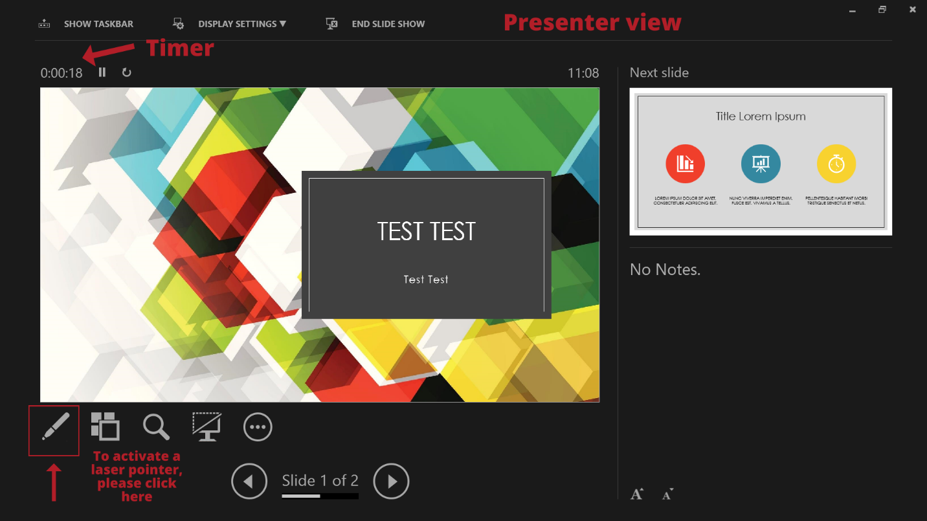
Task: Restore down the presenter view window
Action: [882, 10]
